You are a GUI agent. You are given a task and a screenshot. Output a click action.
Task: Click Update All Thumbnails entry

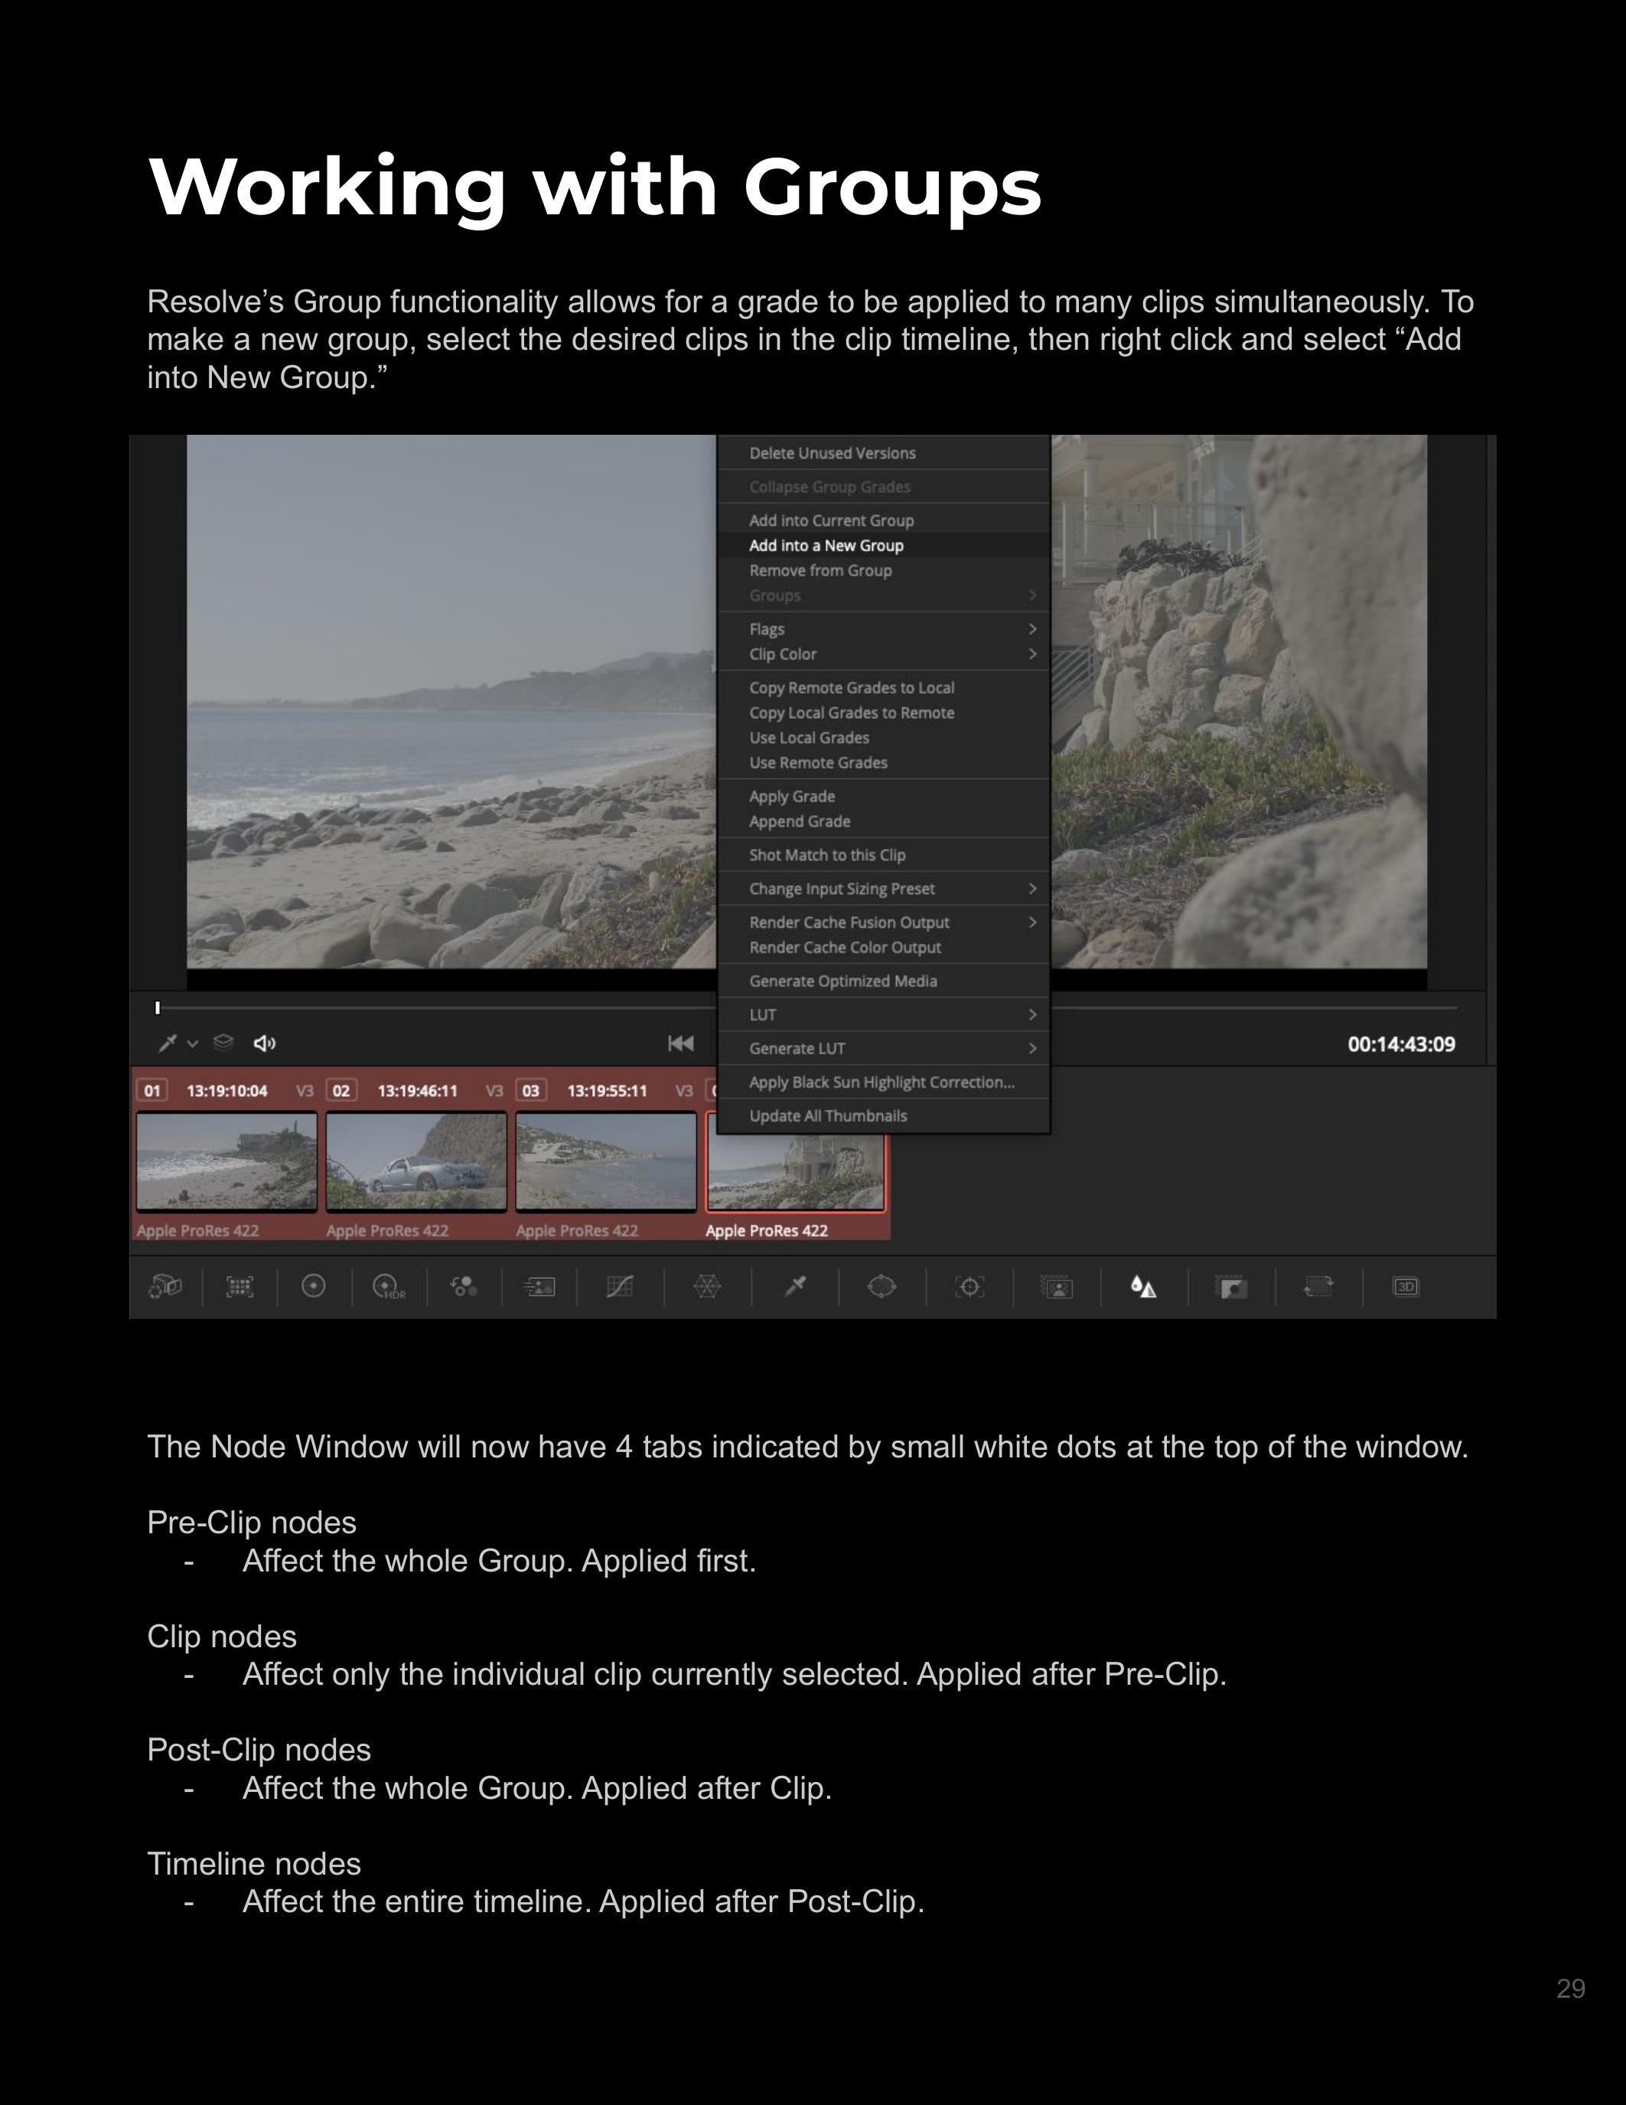[x=829, y=1115]
